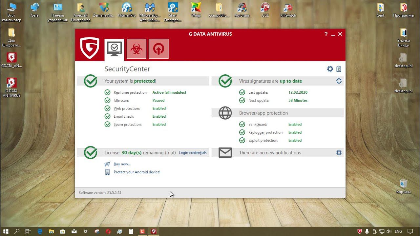Open the help question mark button
Image resolution: width=420 pixels, height=236 pixels.
point(326,34)
